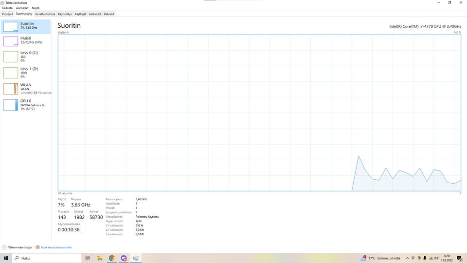This screenshot has width=467, height=263.
Task: Select the Suoritin (CPU) panel
Action: (26, 26)
